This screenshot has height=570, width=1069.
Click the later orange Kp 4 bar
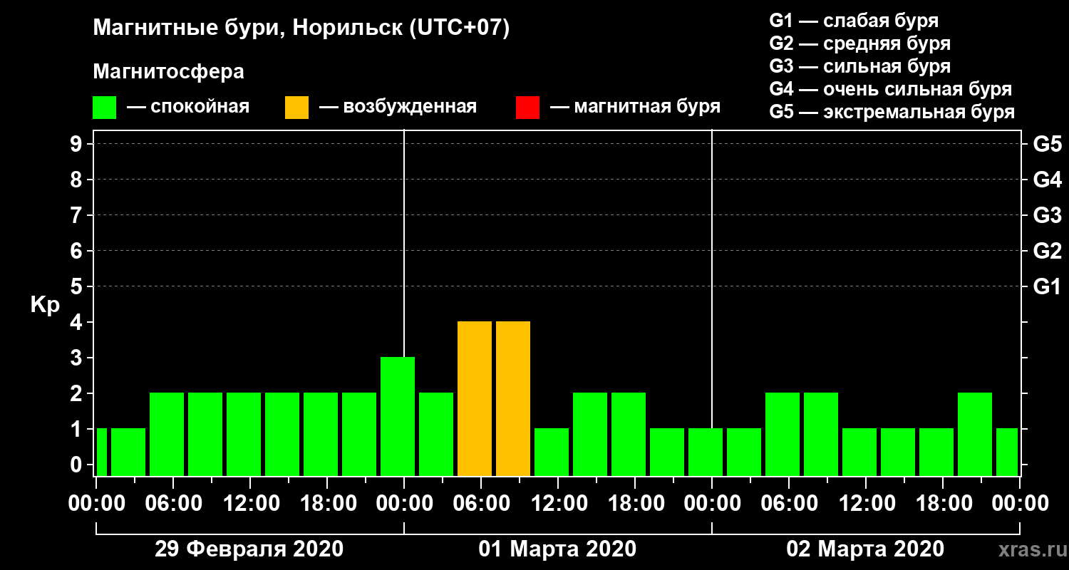click(x=513, y=398)
